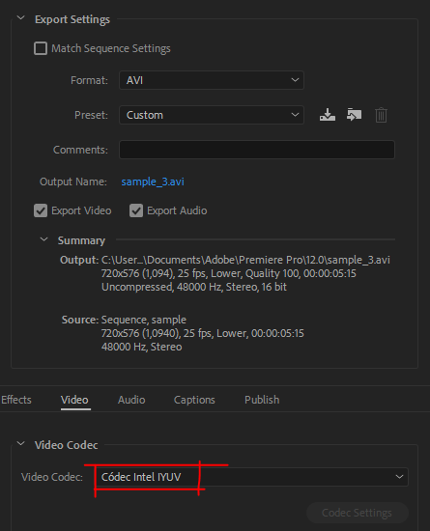Image resolution: width=430 pixels, height=531 pixels.
Task: Switch to the Effects tab
Action: pos(15,400)
